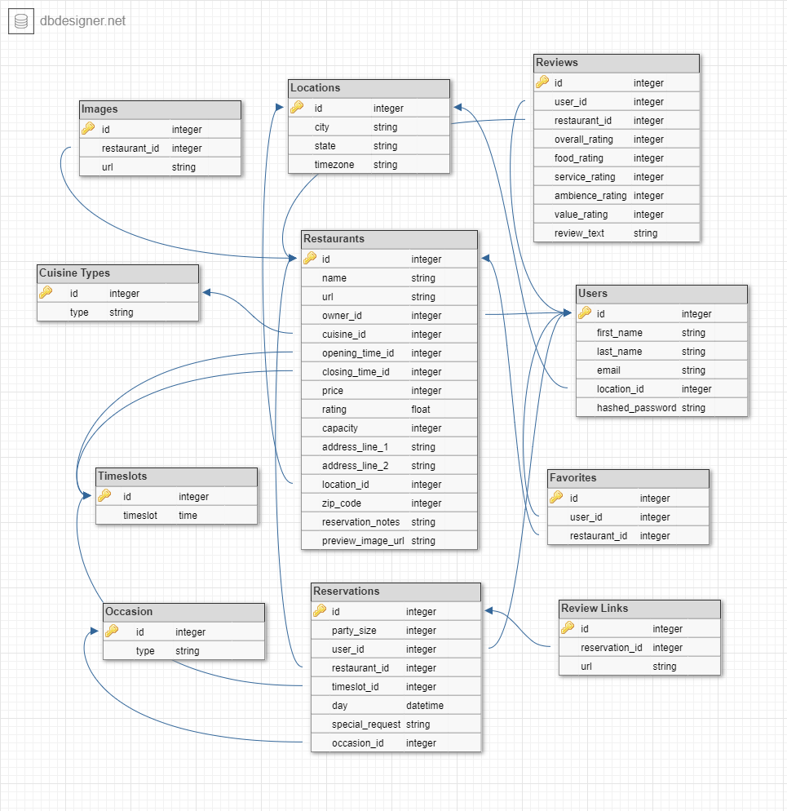Viewport: 787px width, 811px height.
Task: Click the key icon in Images table
Action: point(90,129)
